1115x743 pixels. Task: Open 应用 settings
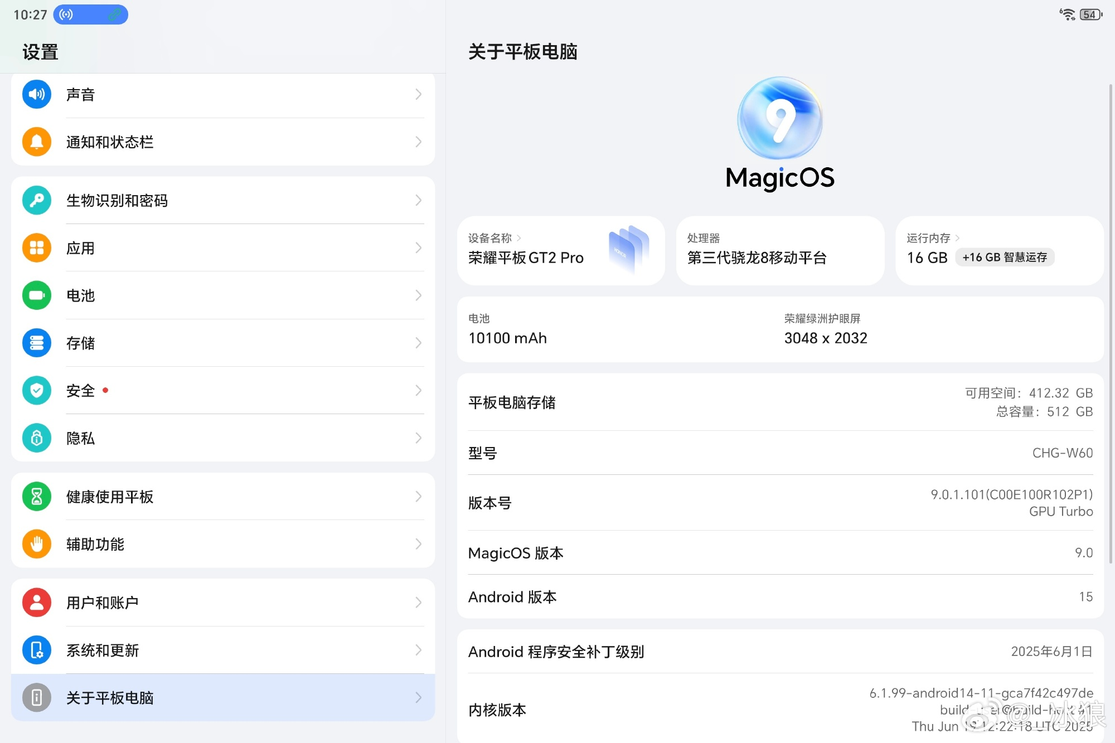tap(223, 247)
